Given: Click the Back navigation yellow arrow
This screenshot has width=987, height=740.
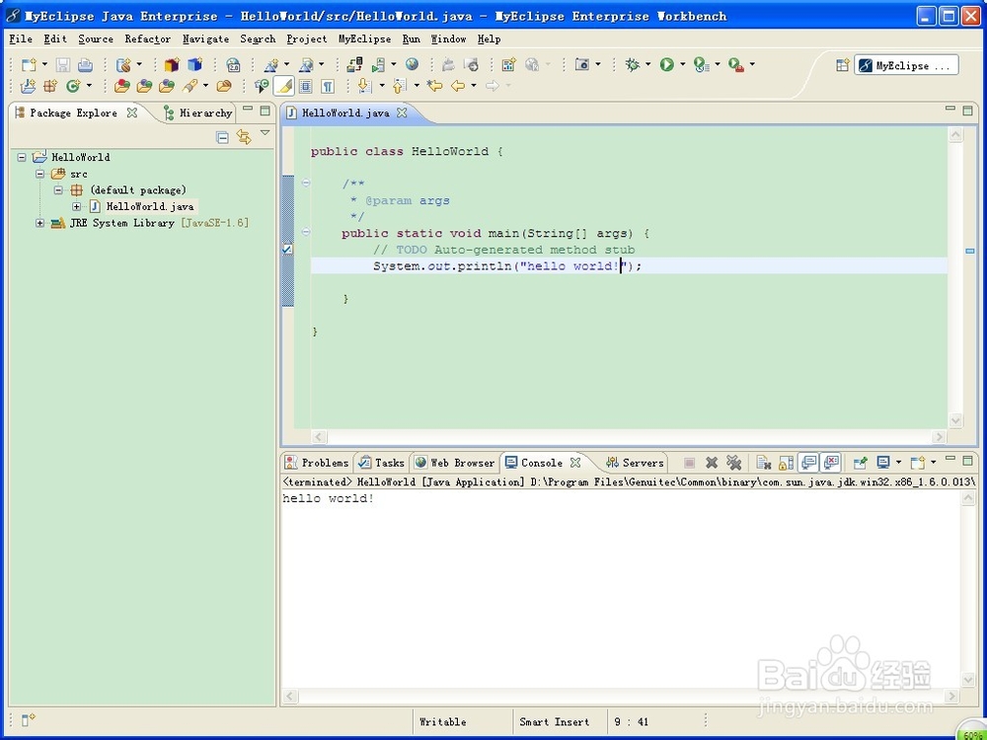Looking at the screenshot, I should [x=458, y=86].
